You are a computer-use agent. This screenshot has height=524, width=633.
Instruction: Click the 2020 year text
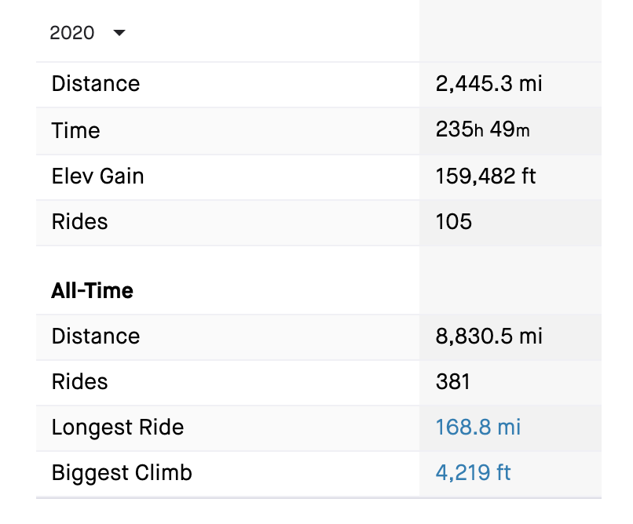(x=71, y=33)
